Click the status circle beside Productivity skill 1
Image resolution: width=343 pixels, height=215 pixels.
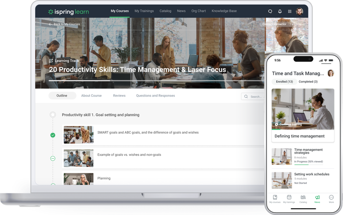53,115
